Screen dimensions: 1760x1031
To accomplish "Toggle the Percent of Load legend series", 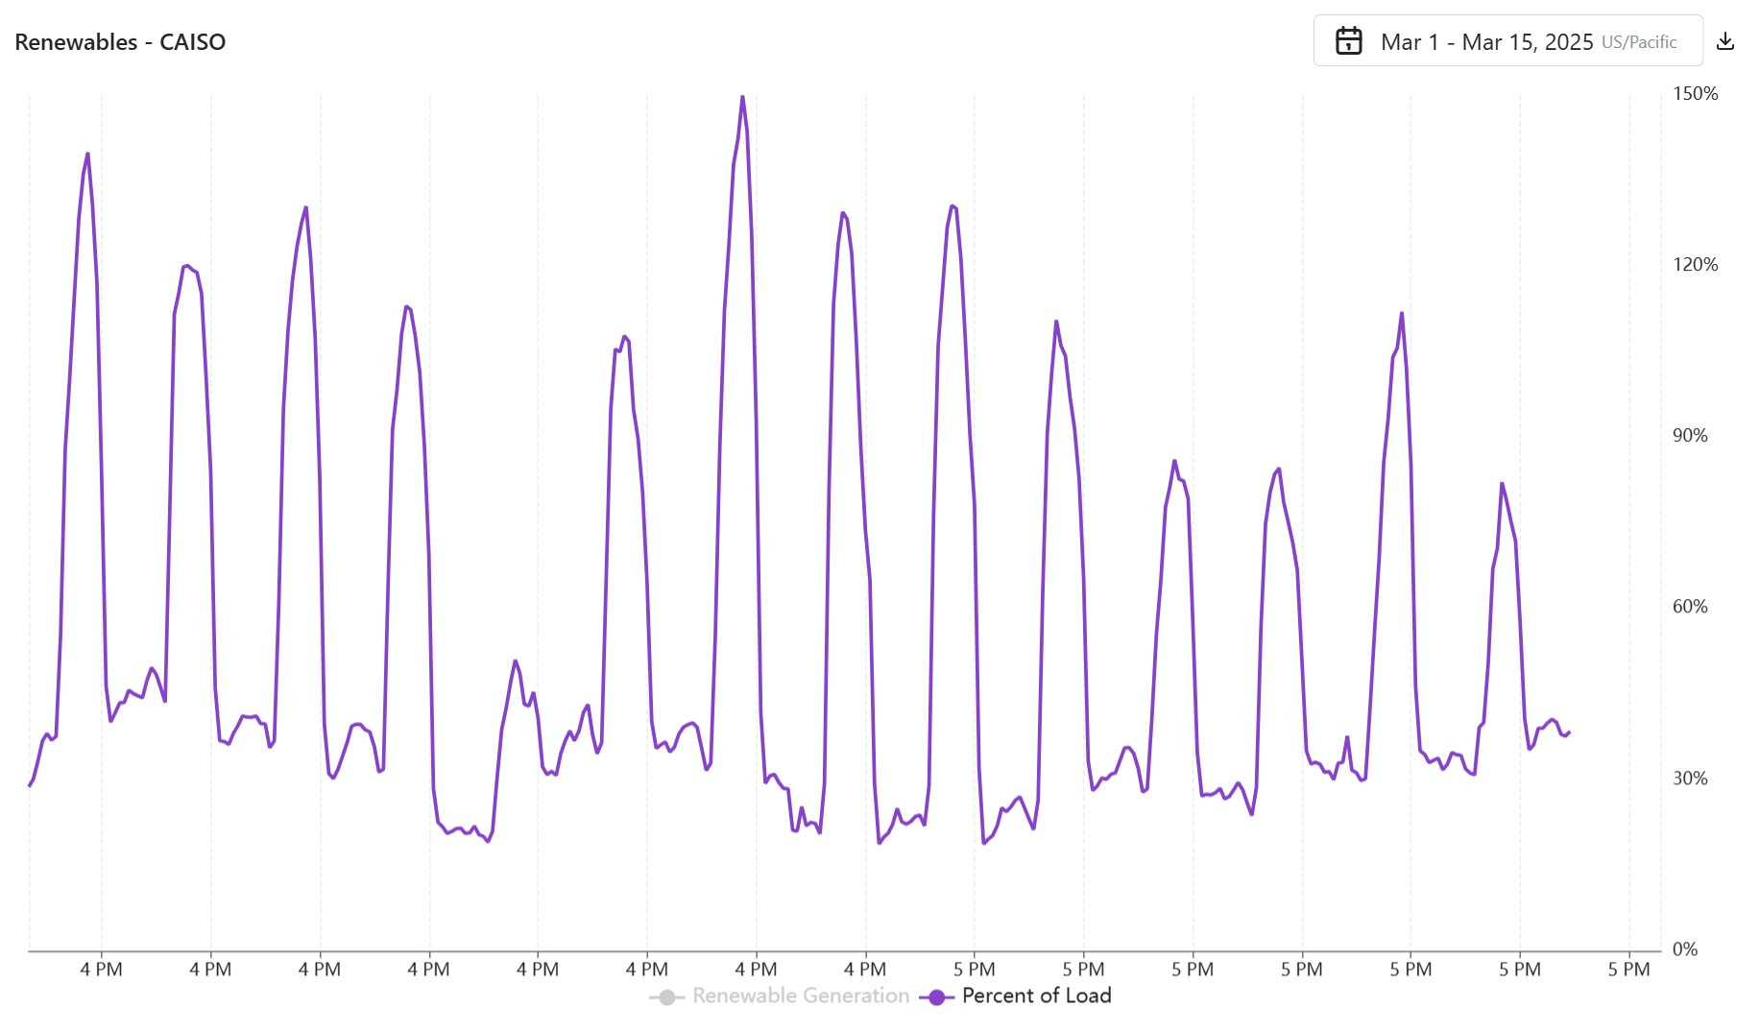I will [x=1015, y=996].
